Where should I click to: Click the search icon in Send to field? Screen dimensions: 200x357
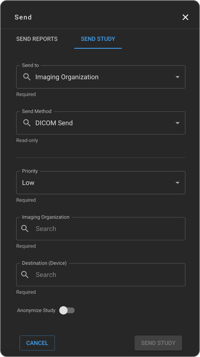coord(27,77)
